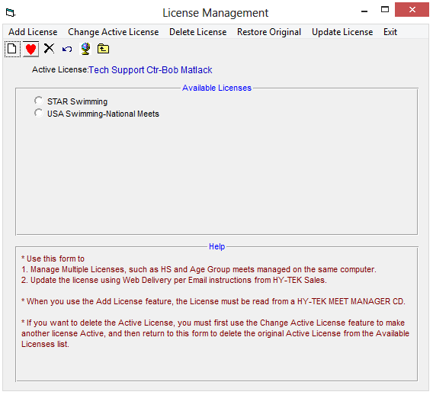The height and width of the screenshot is (395, 433).
Task: Click the yellow folder Exit icon
Action: click(x=103, y=49)
